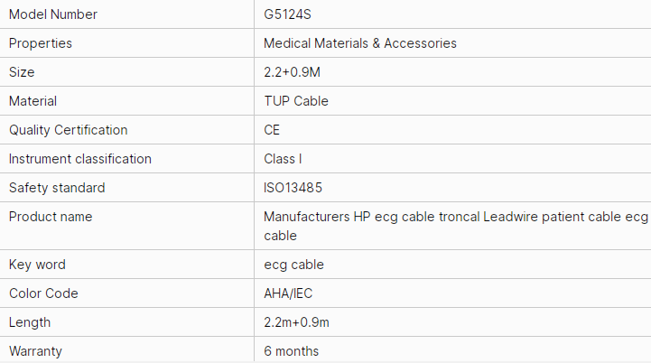Click the Safety standard label
Image resolution: width=651 pixels, height=363 pixels.
coord(57,188)
